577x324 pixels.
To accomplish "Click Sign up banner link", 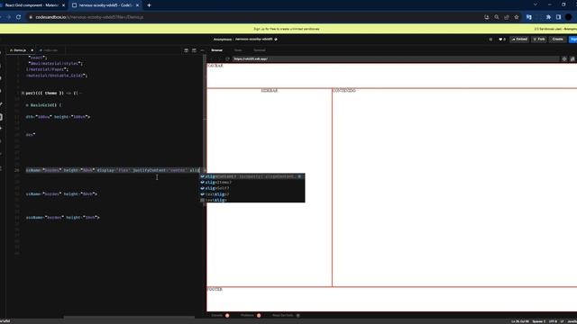I will tap(287, 29).
